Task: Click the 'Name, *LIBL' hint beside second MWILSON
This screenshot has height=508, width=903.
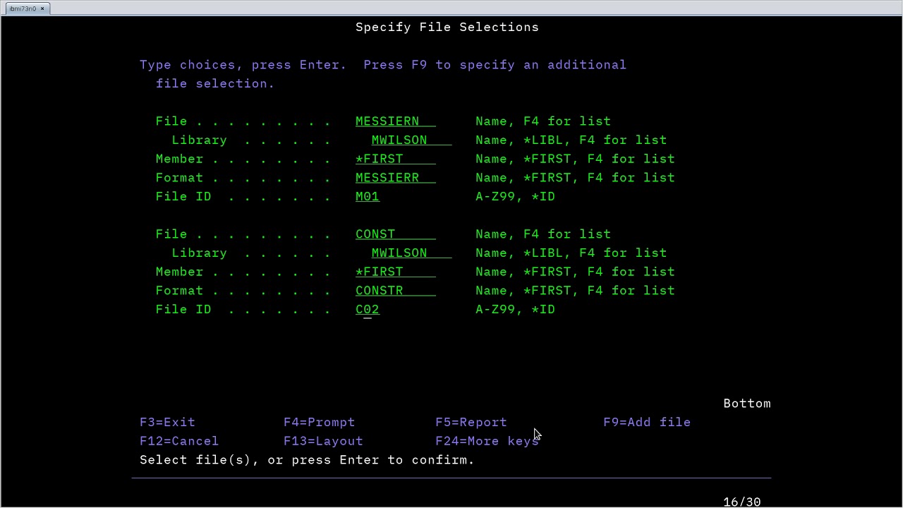Action: click(571, 253)
